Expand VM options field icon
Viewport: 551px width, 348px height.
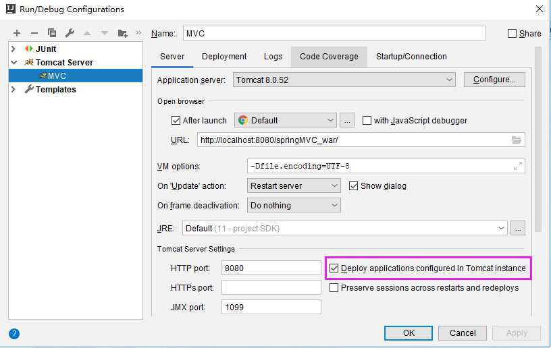(518, 166)
